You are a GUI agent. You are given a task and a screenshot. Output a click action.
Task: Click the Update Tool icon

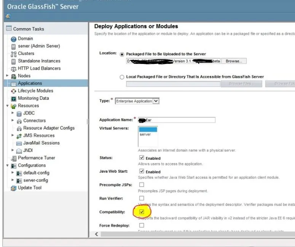[14, 188]
